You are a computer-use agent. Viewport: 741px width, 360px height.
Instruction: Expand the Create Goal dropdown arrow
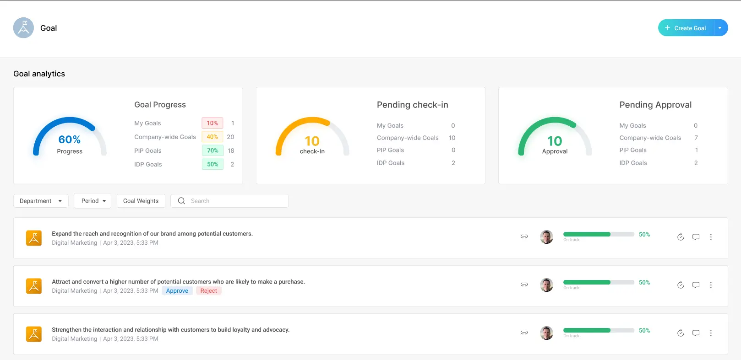point(720,28)
